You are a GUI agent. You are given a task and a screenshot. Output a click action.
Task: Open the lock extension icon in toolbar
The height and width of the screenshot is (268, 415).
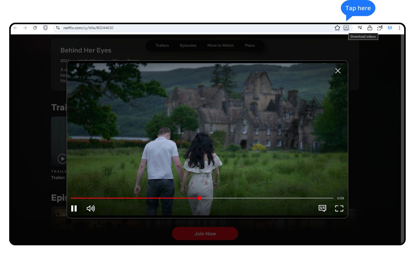point(370,28)
